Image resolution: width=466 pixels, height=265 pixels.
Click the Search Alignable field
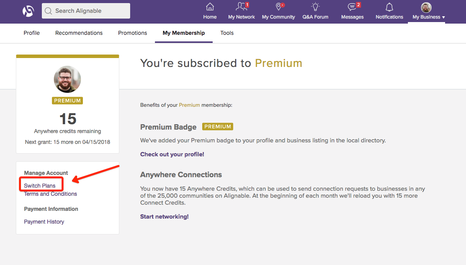coord(86,11)
